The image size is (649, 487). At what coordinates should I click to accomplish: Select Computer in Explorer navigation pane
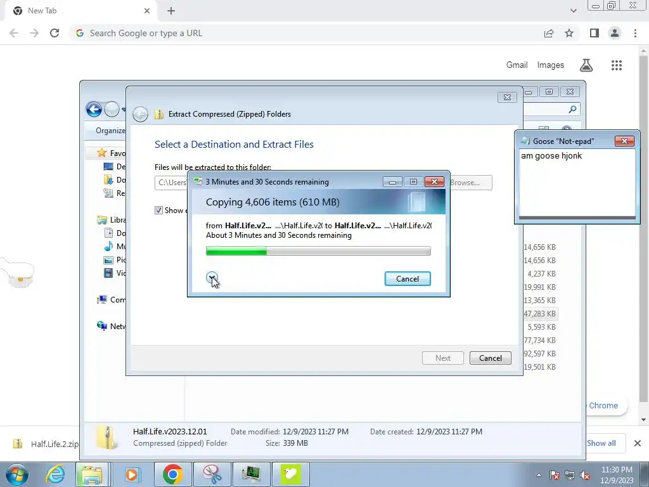[x=111, y=300]
